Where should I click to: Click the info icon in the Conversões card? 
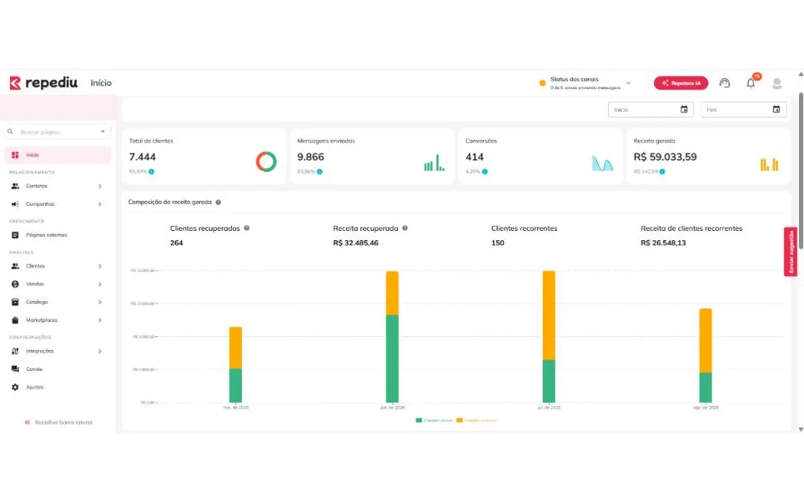(x=485, y=171)
